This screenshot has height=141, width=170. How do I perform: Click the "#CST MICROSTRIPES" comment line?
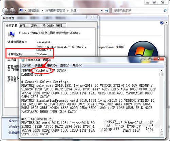point(37,119)
